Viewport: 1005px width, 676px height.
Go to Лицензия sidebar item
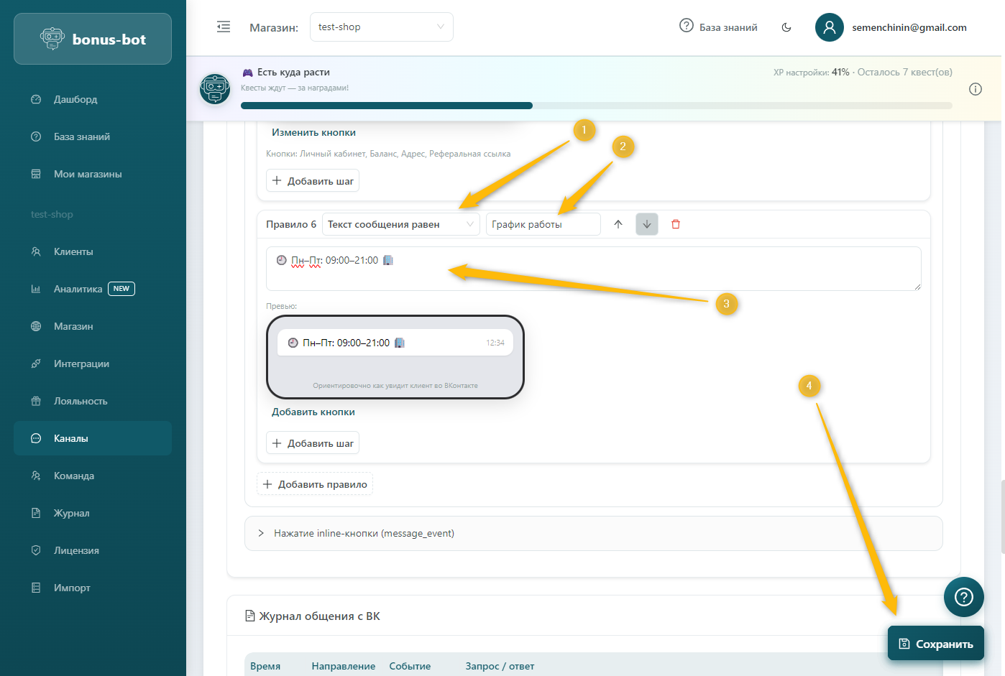click(x=93, y=550)
